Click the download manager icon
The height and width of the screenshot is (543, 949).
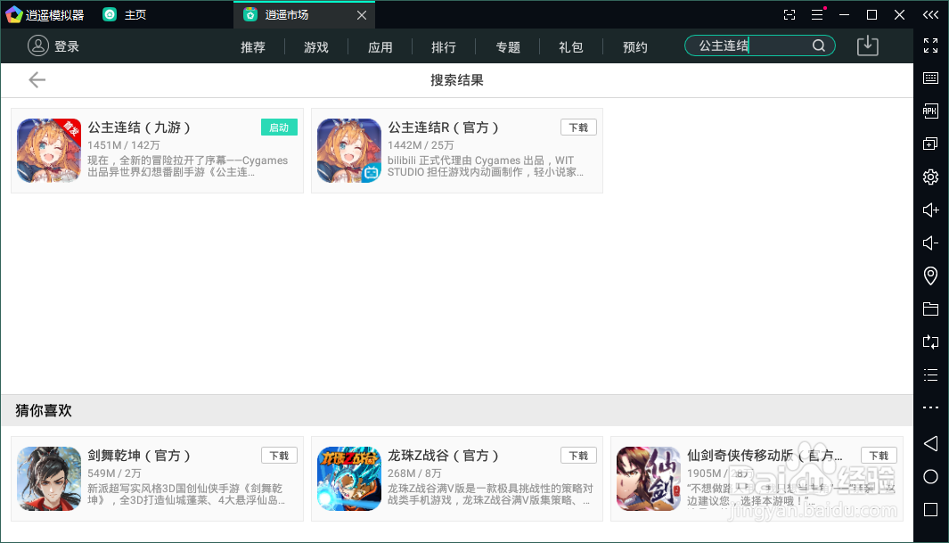tap(867, 45)
